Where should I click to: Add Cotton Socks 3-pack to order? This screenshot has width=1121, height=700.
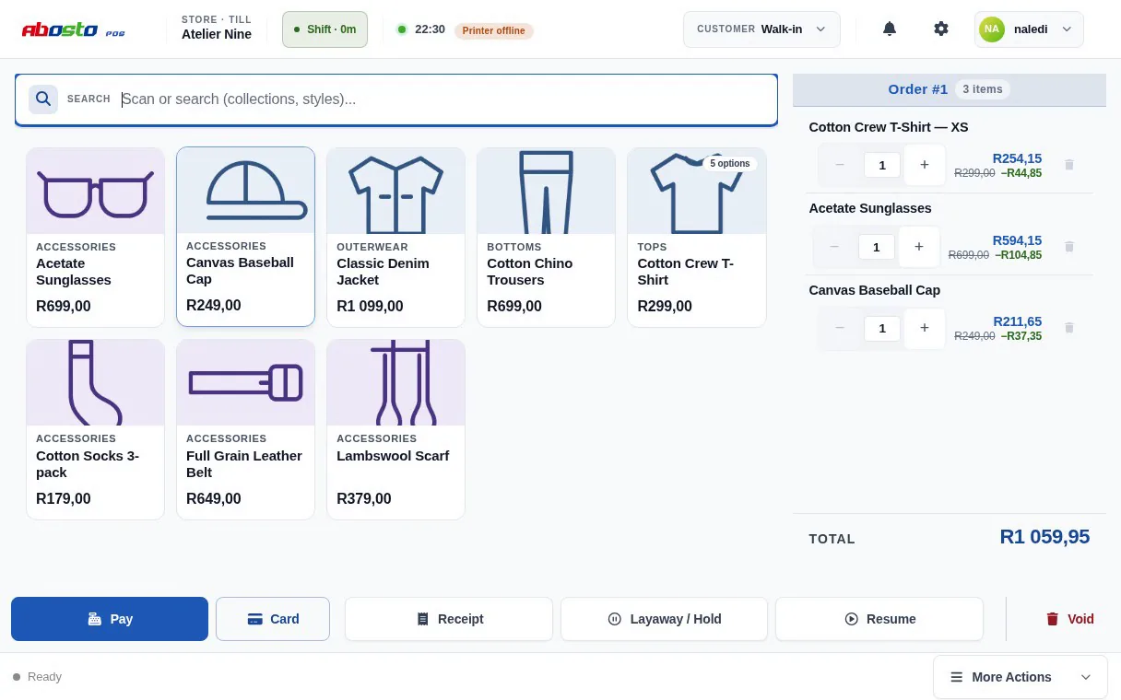(x=96, y=430)
